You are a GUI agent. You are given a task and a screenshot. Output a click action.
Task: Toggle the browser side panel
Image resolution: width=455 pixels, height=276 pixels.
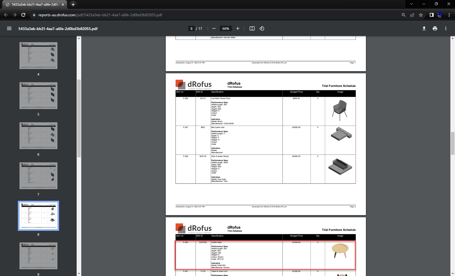point(432,15)
